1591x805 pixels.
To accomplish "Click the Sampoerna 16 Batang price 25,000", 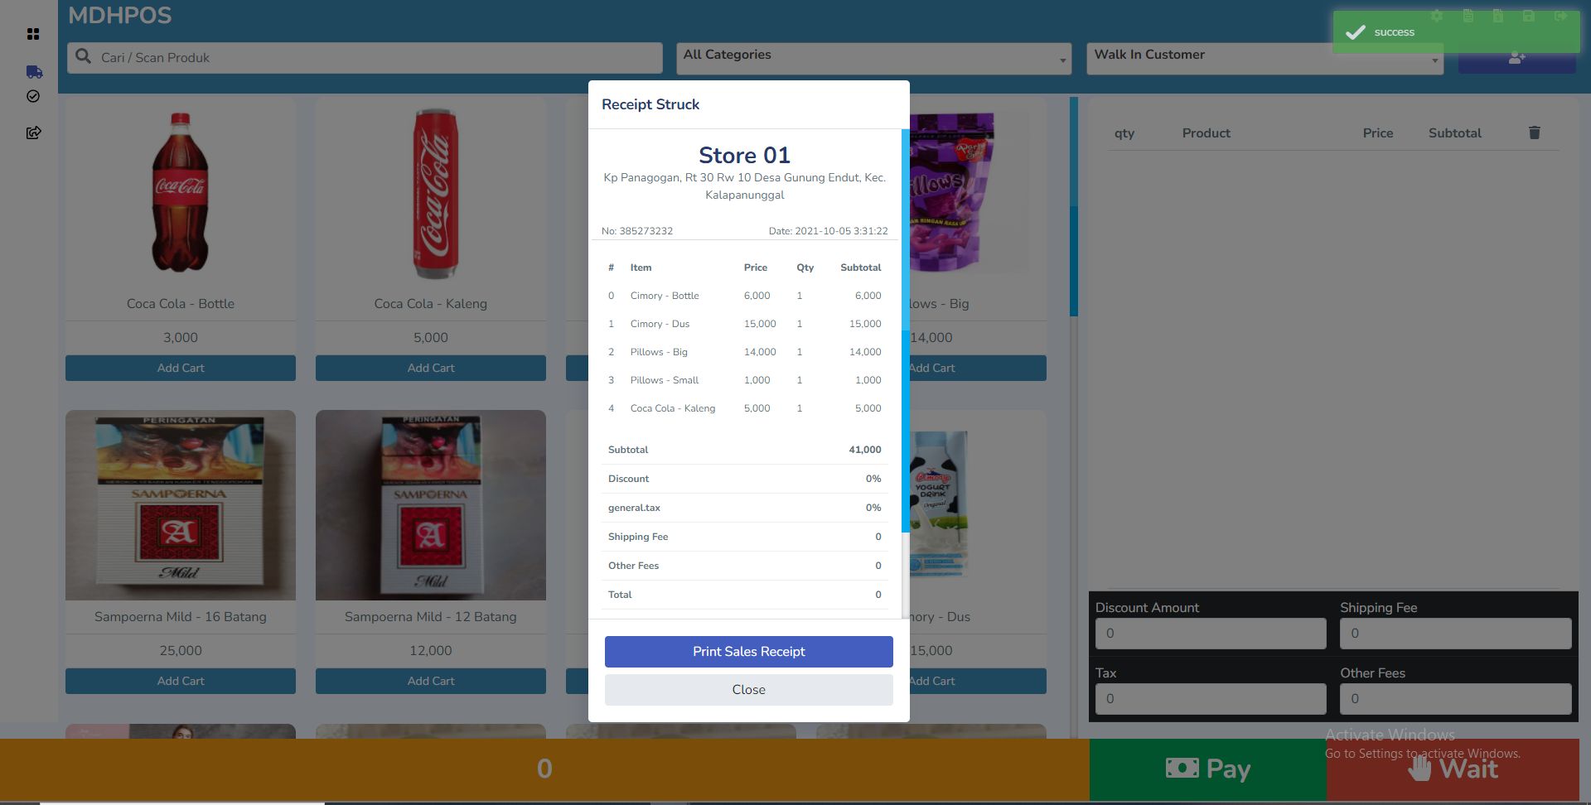I will (181, 651).
